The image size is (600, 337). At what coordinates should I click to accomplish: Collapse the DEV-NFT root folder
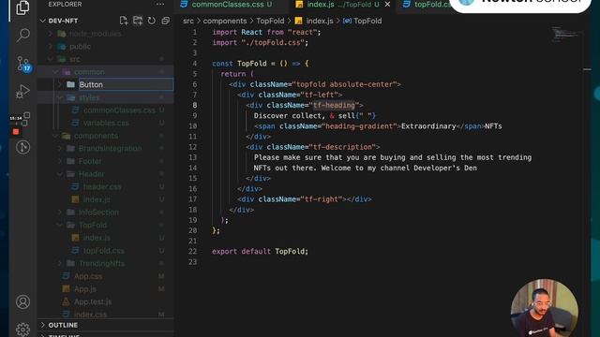[x=43, y=21]
